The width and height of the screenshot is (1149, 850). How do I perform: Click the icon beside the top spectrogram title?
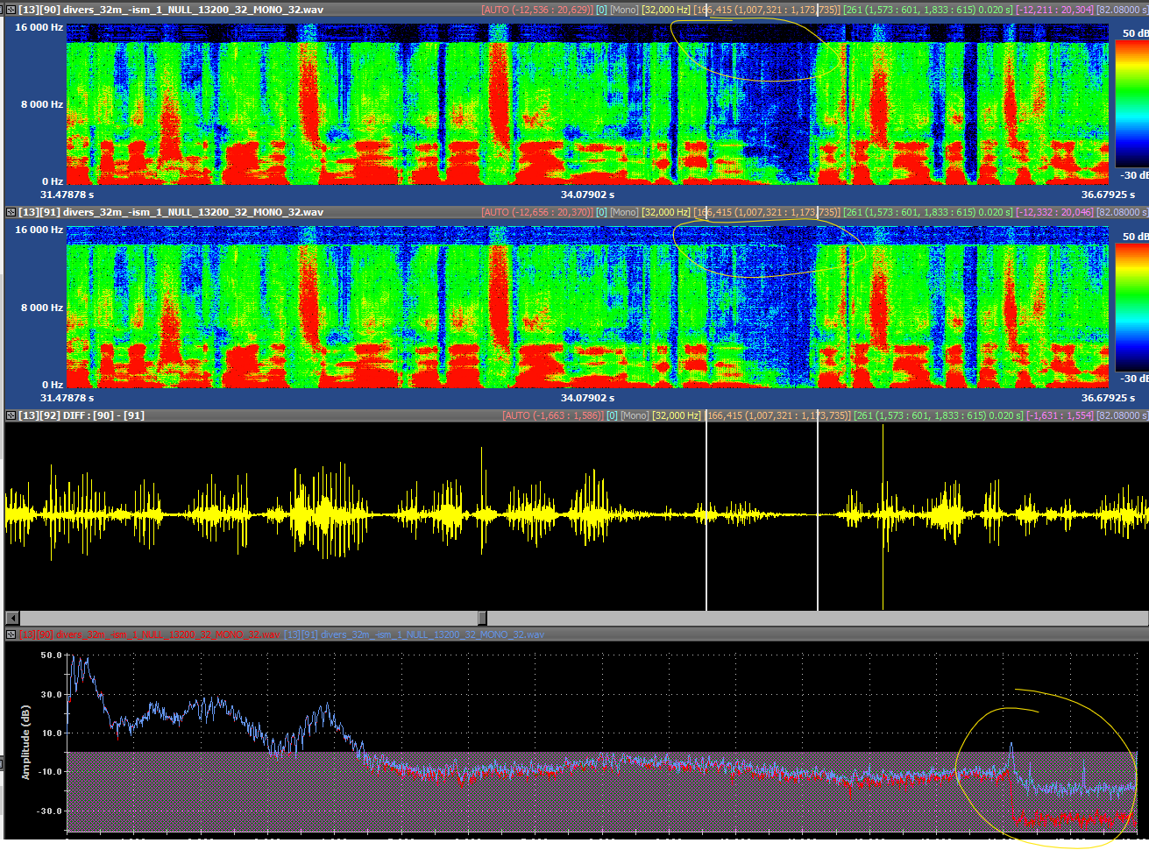coord(11,9)
